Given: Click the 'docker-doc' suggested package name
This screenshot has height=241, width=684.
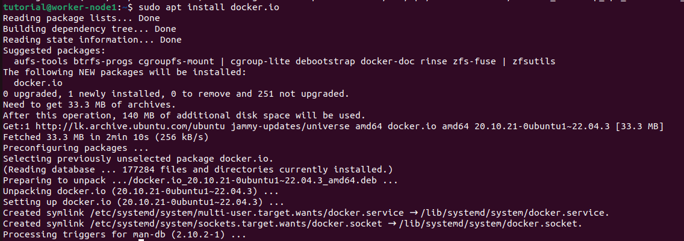Looking at the screenshot, I should [387, 61].
